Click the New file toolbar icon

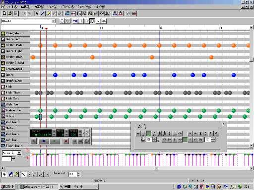coord(4,13)
